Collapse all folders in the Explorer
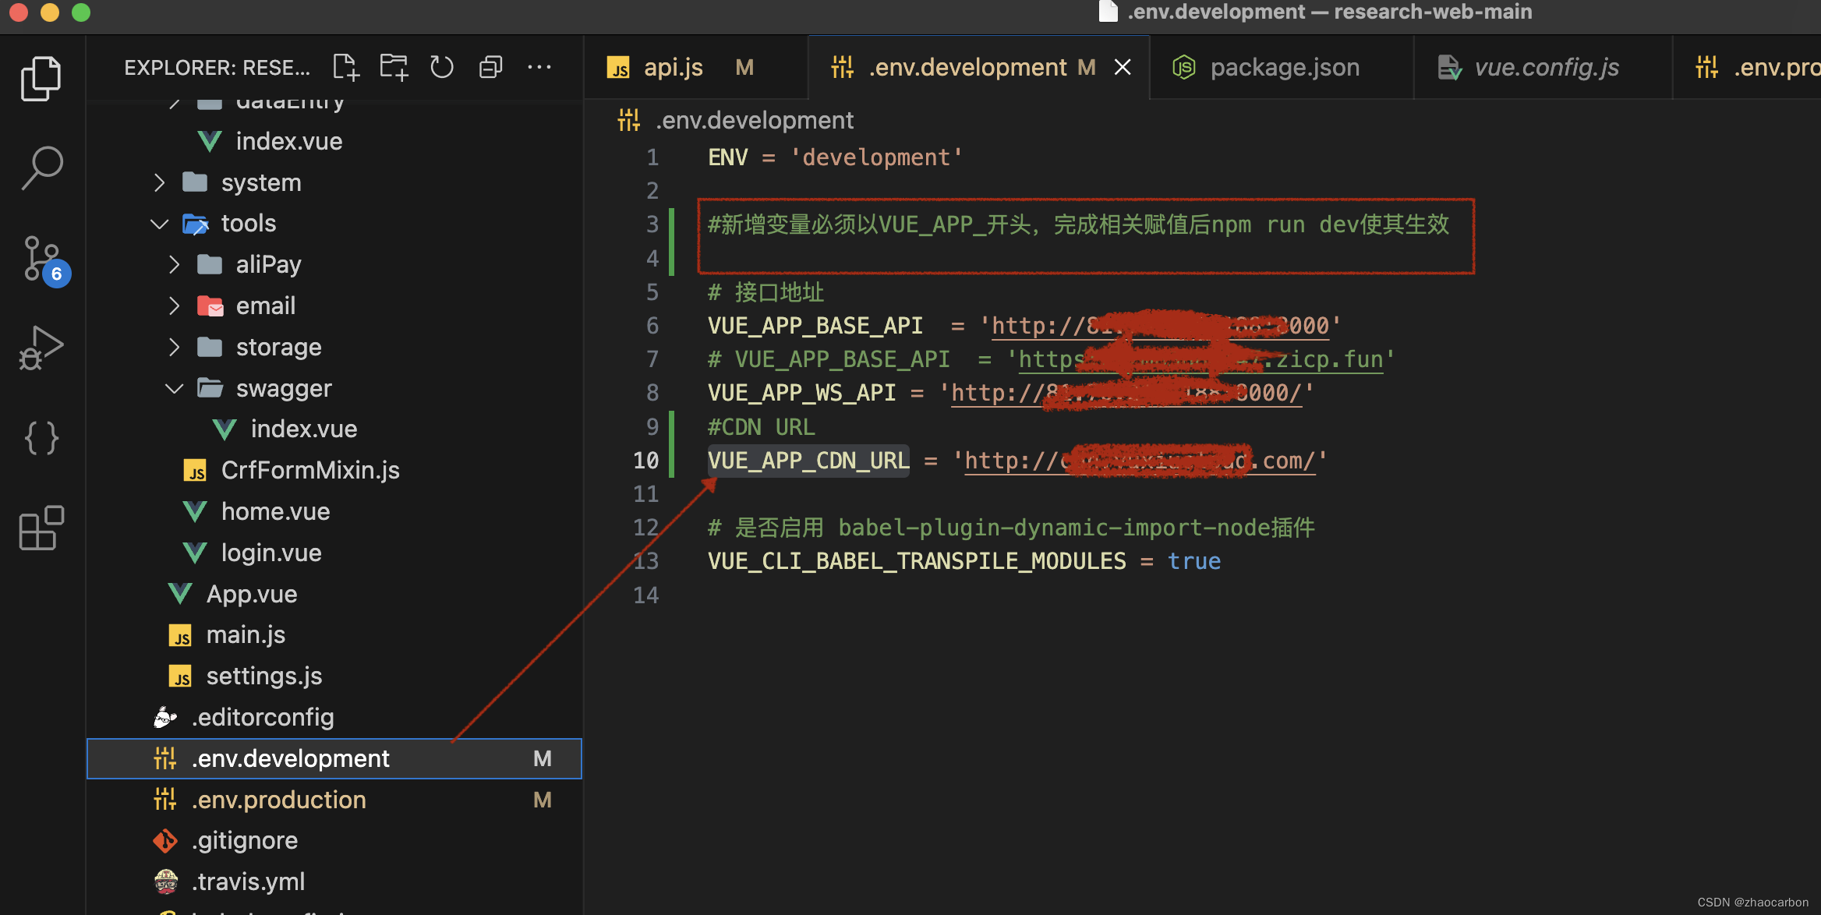Image resolution: width=1821 pixels, height=915 pixels. tap(490, 67)
